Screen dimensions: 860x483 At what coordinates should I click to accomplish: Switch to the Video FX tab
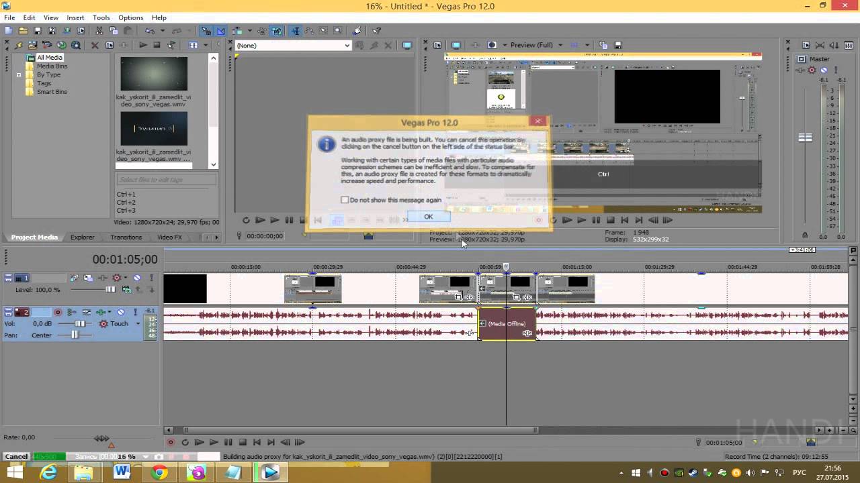(x=169, y=237)
